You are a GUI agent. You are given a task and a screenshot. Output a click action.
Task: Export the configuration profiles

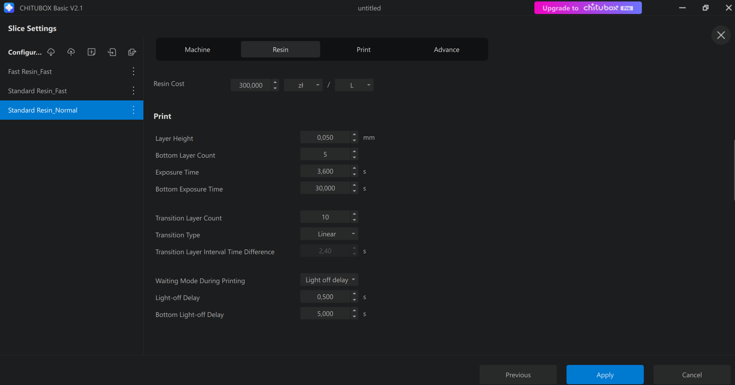(x=132, y=52)
